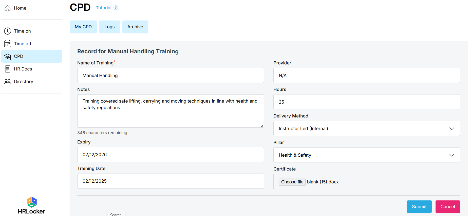This screenshot has height=216, width=470.
Task: Focus the Hours input field
Action: pyautogui.click(x=367, y=102)
